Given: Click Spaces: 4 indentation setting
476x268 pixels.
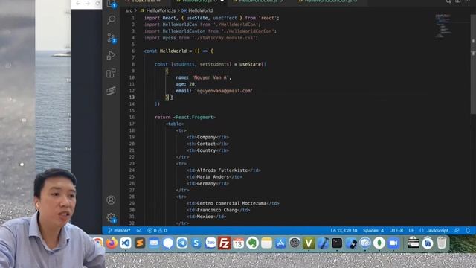Looking at the screenshot, I should [x=373, y=230].
